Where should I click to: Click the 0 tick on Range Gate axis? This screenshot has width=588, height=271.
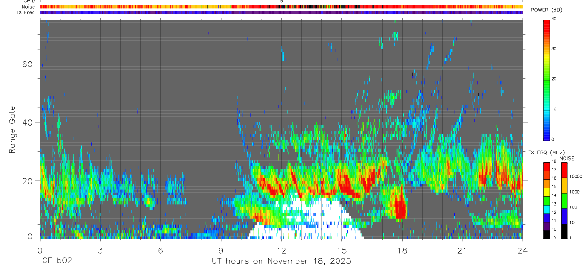click(31, 236)
